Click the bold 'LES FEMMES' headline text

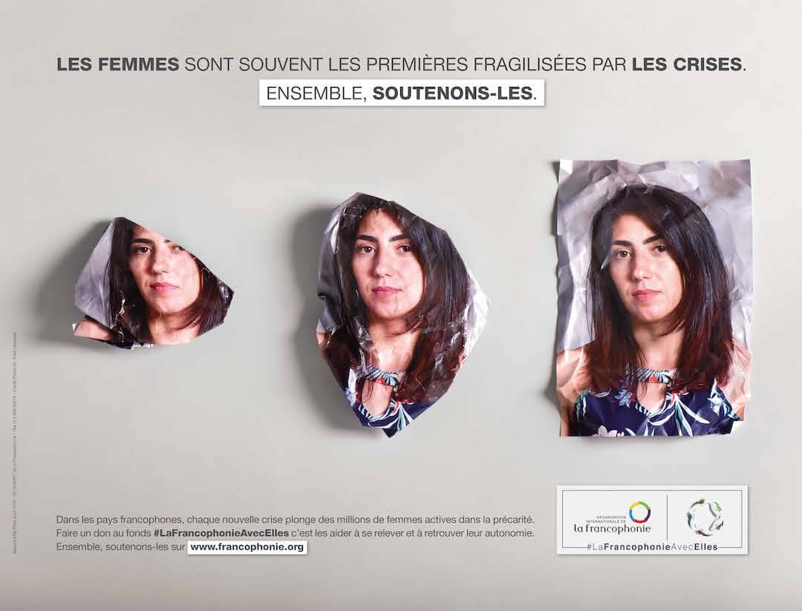tap(117, 65)
